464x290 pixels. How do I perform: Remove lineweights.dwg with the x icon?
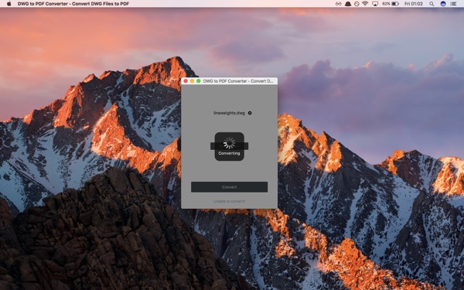coord(250,113)
